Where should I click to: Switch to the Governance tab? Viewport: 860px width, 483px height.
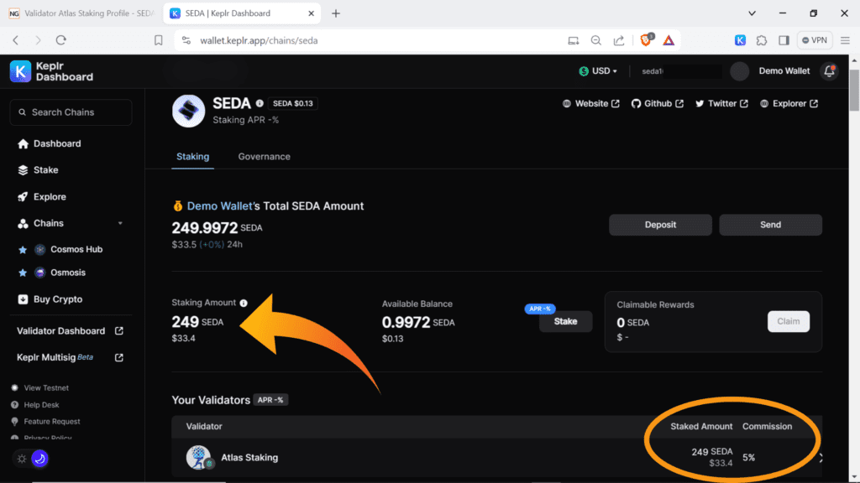(x=264, y=157)
